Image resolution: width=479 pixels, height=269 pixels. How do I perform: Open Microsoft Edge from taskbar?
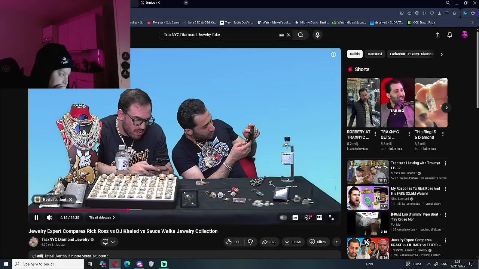pyautogui.click(x=127, y=264)
